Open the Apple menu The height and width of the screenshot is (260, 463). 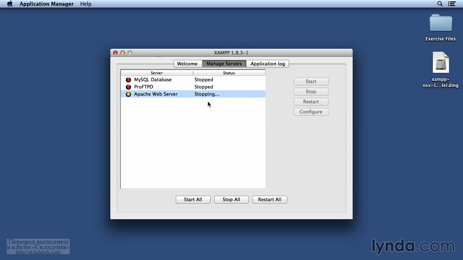point(10,4)
